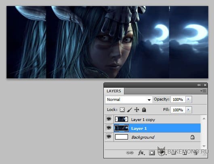Close the Layers panel with the X
The width and height of the screenshot is (214, 164).
[x=205, y=85]
